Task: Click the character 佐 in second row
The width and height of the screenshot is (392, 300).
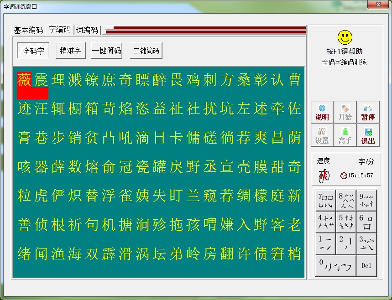Action: 294,109
